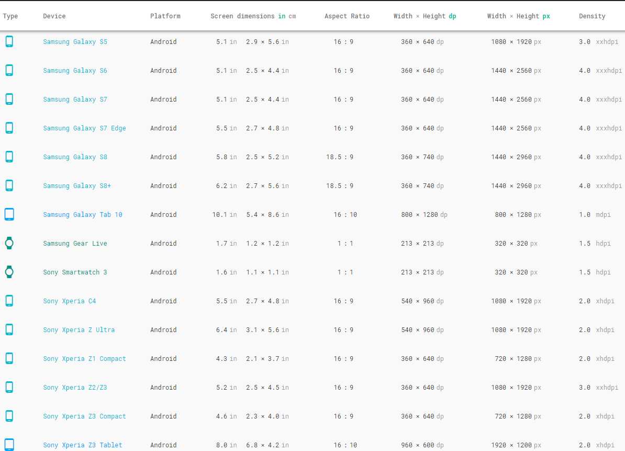Viewport: 625px width, 451px height.
Task: Open the Sony Xperia Z3 Tablet link
Action: 83,445
